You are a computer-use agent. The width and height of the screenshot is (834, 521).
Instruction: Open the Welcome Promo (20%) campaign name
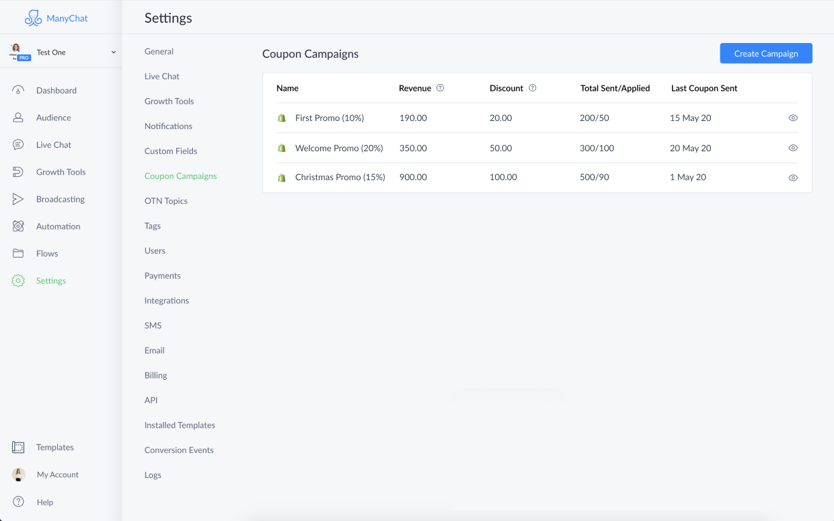pyautogui.click(x=339, y=149)
